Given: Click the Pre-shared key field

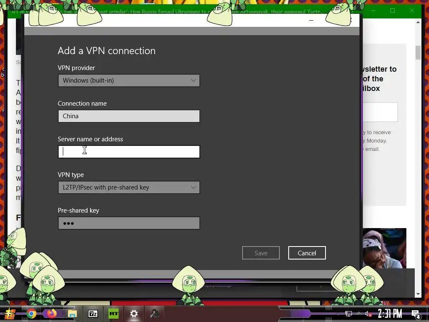Looking at the screenshot, I should coord(129,223).
